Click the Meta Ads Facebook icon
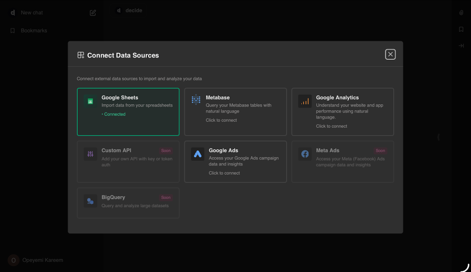 [304, 154]
